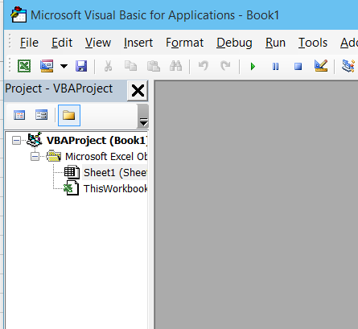
Task: Close the Project - VBAProject panel
Action: [x=138, y=91]
